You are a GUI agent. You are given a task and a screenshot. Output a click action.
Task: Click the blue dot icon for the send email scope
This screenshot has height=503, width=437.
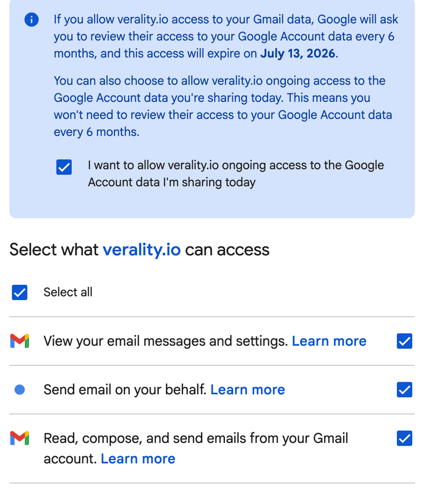(20, 389)
